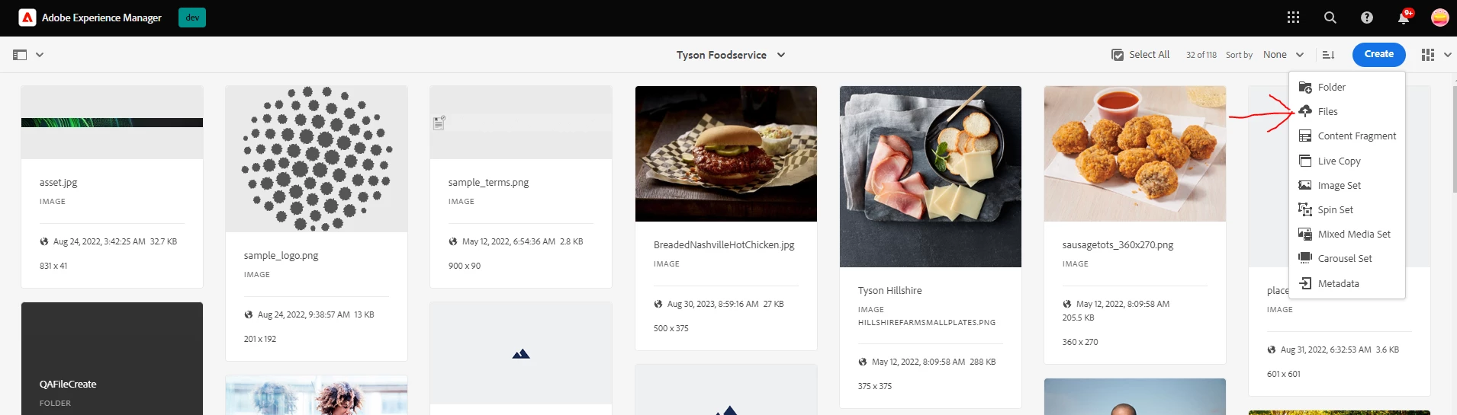Open the QAFileCreate folder card
Image resolution: width=1457 pixels, height=415 pixels.
(x=112, y=359)
